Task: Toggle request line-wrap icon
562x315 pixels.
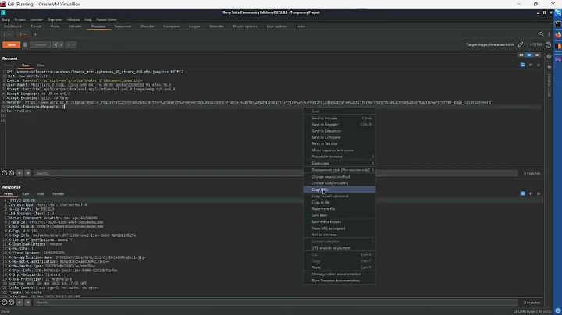Action: [522, 65]
